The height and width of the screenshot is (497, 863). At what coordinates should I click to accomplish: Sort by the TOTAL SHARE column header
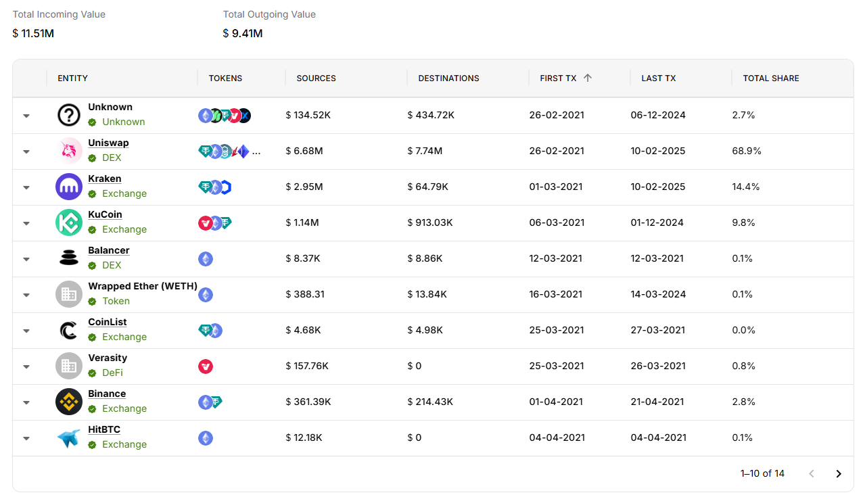(771, 78)
